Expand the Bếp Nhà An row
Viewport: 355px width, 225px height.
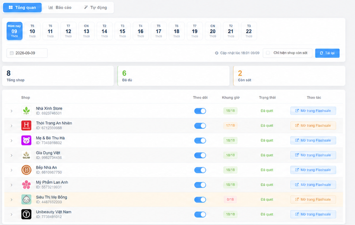pos(11,170)
